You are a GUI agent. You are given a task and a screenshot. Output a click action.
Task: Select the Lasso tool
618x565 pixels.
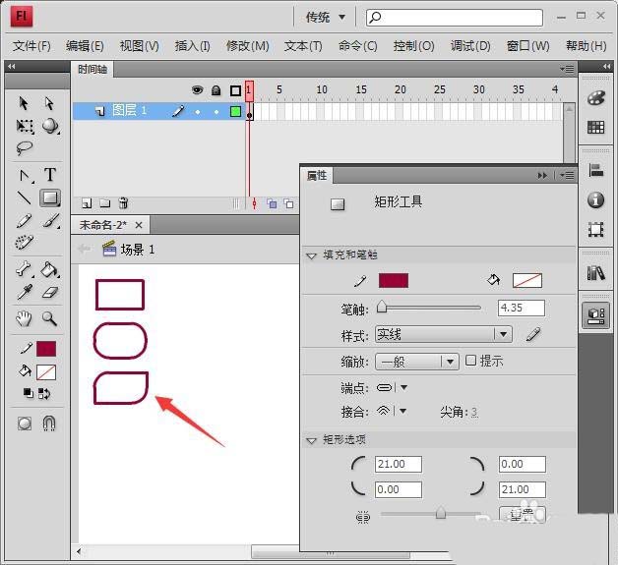click(24, 148)
